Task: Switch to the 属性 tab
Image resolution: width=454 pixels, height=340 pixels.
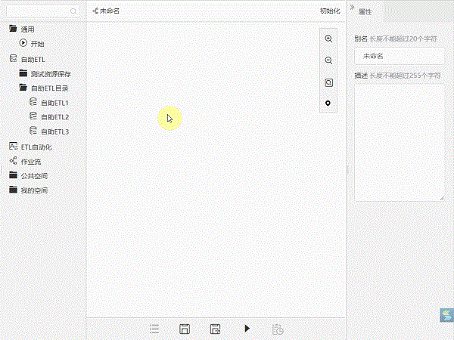Action: [365, 12]
